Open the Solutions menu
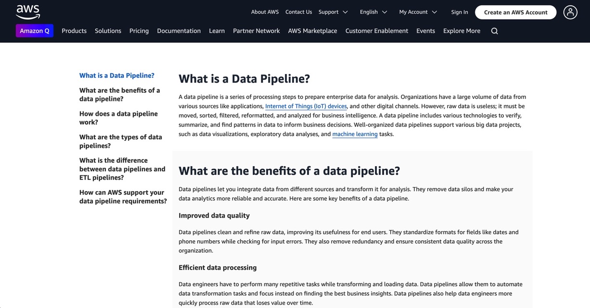The width and height of the screenshot is (590, 308). pyautogui.click(x=108, y=31)
